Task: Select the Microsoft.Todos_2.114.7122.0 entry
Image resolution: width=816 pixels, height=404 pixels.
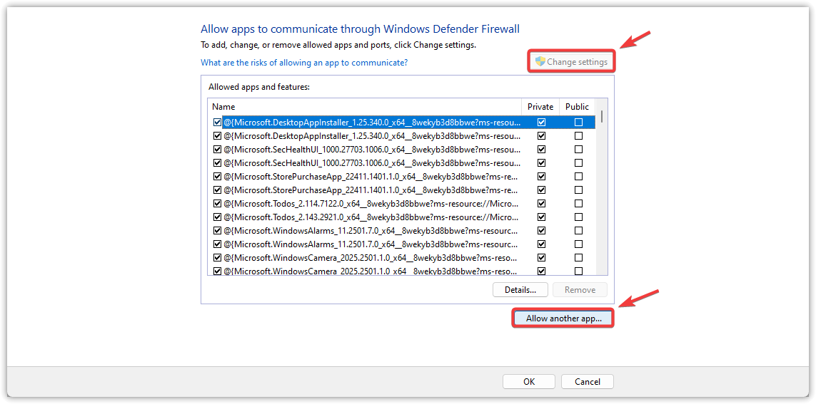Action: pyautogui.click(x=371, y=204)
